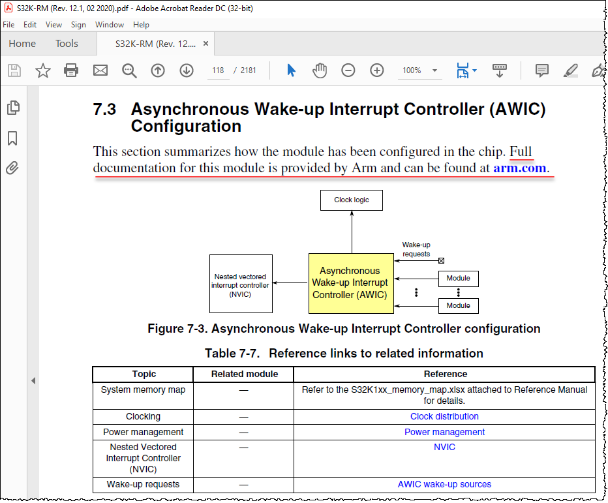Send file by email envelope icon
The width and height of the screenshot is (608, 503).
100,70
